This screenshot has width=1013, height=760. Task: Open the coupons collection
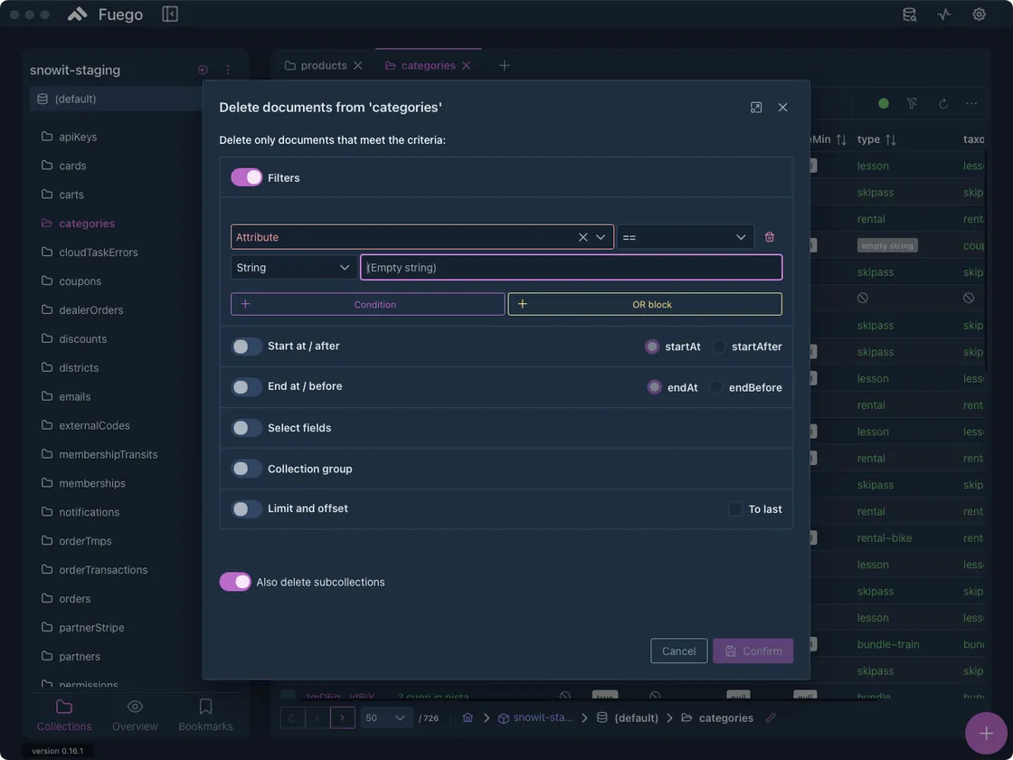[80, 281]
